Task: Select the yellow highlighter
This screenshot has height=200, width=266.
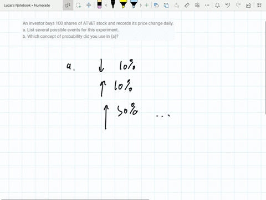Action: tap(123, 4)
